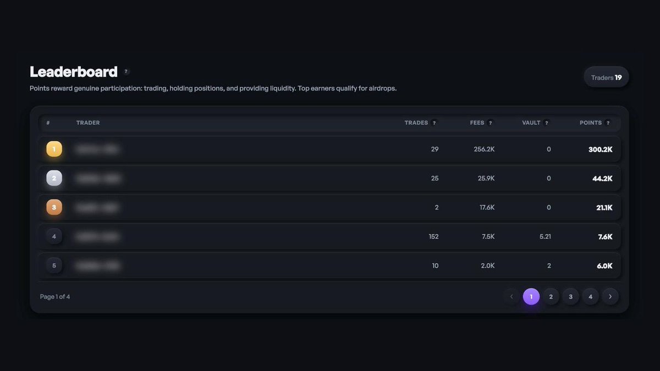Click the help icon beside Leaderboard title
The height and width of the screenshot is (371, 660).
click(126, 71)
